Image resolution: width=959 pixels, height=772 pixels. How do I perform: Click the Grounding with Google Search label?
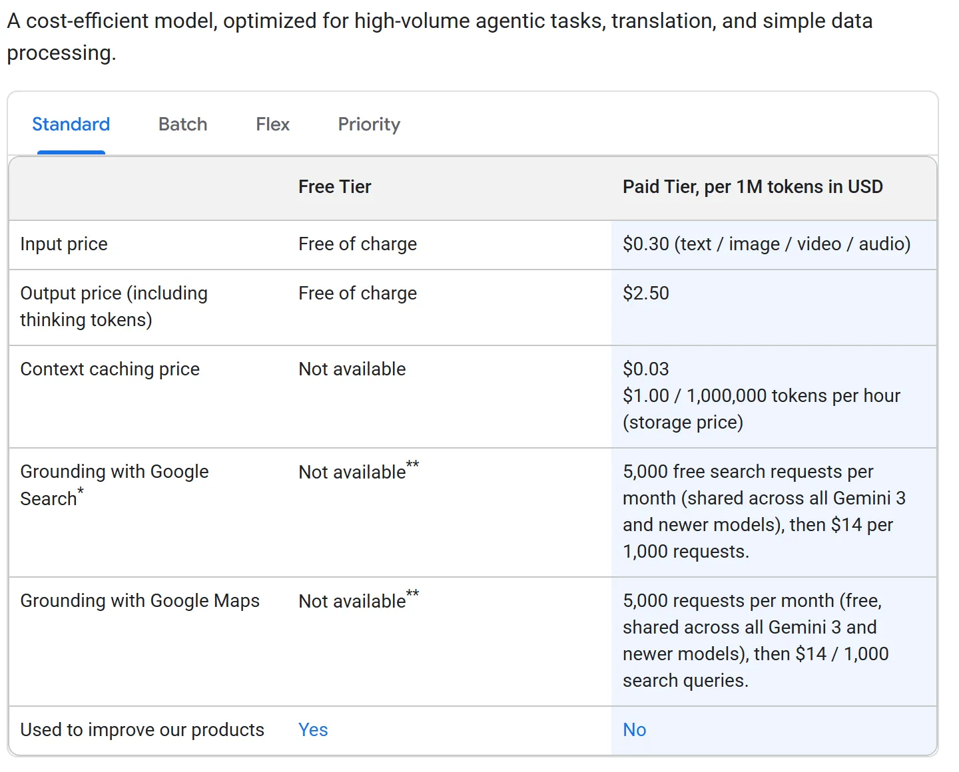coord(115,485)
